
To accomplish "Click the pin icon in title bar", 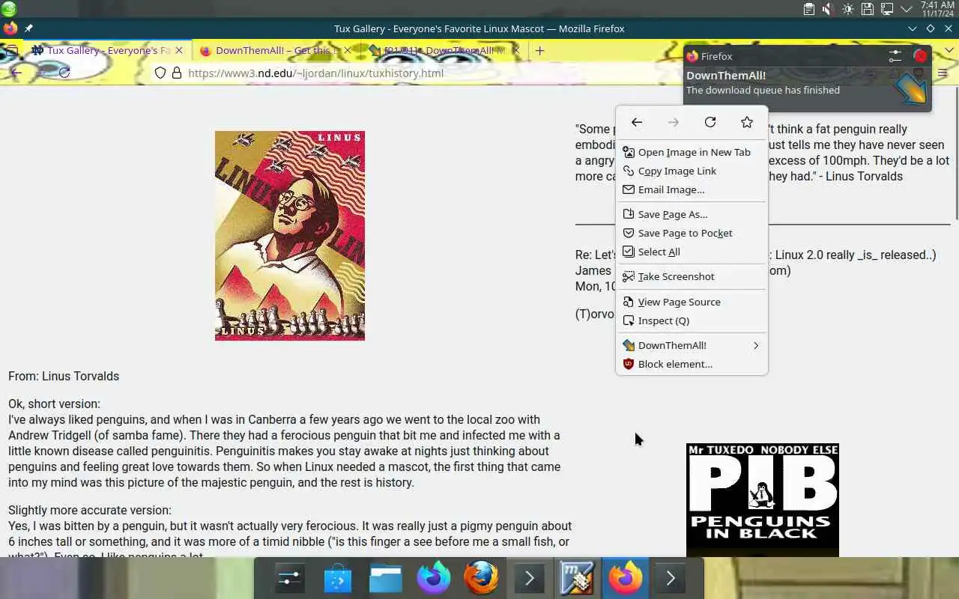I will 28,28.
